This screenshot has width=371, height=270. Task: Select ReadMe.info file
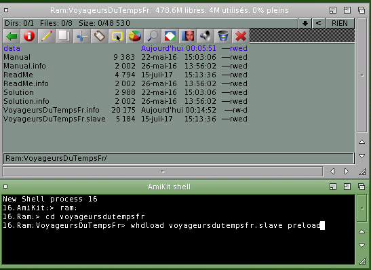point(125,83)
